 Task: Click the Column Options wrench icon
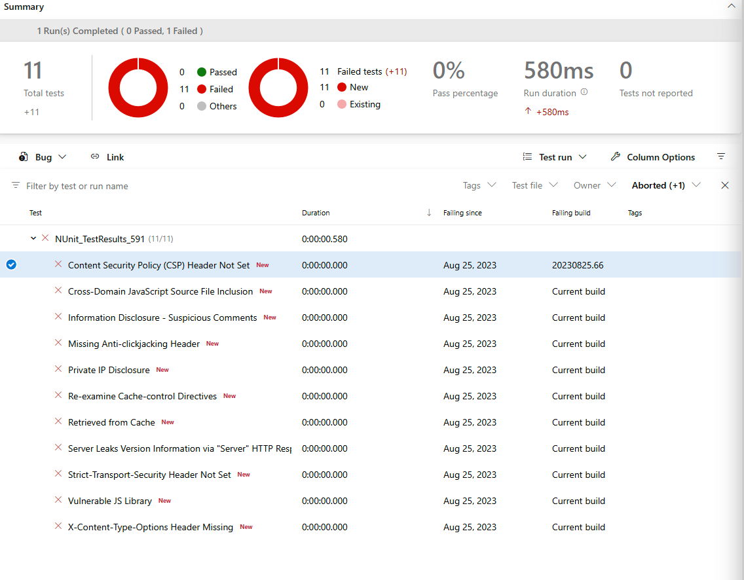[x=616, y=156]
